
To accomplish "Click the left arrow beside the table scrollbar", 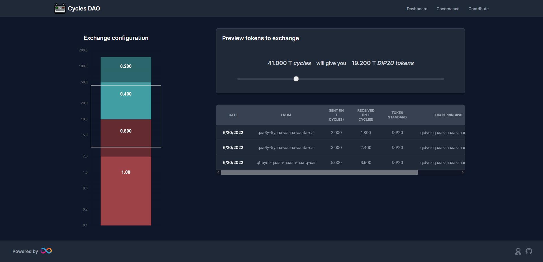I will click(218, 172).
